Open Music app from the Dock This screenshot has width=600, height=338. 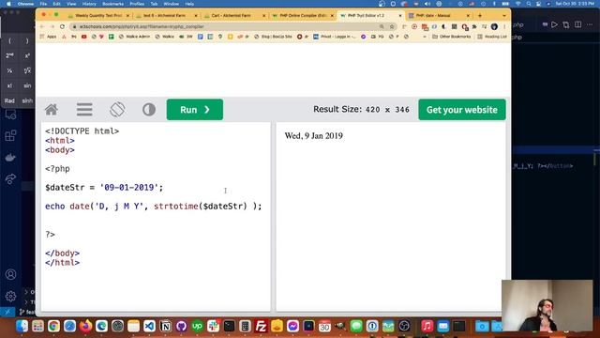coord(427,326)
